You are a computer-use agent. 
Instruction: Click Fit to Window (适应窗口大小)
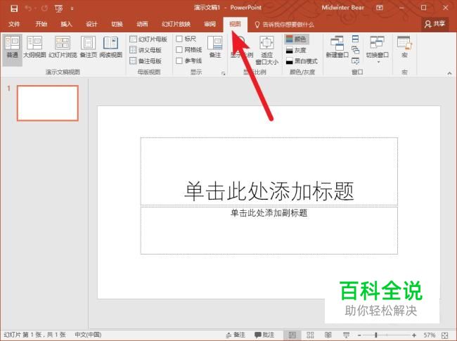[266, 50]
